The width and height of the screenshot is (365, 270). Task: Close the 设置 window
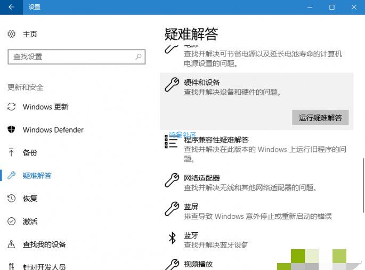tap(354, 7)
